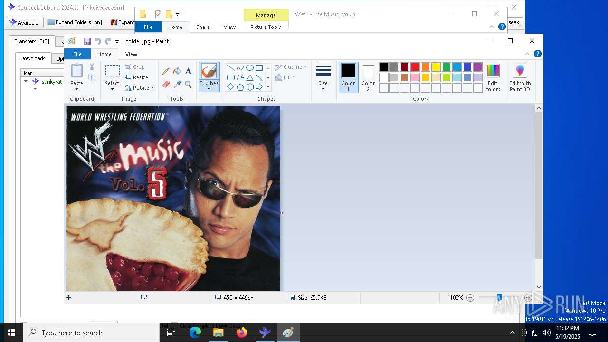Choose the Triangle shape

(x=249, y=77)
